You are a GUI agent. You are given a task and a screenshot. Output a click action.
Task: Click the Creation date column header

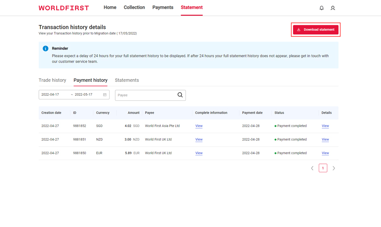point(51,113)
